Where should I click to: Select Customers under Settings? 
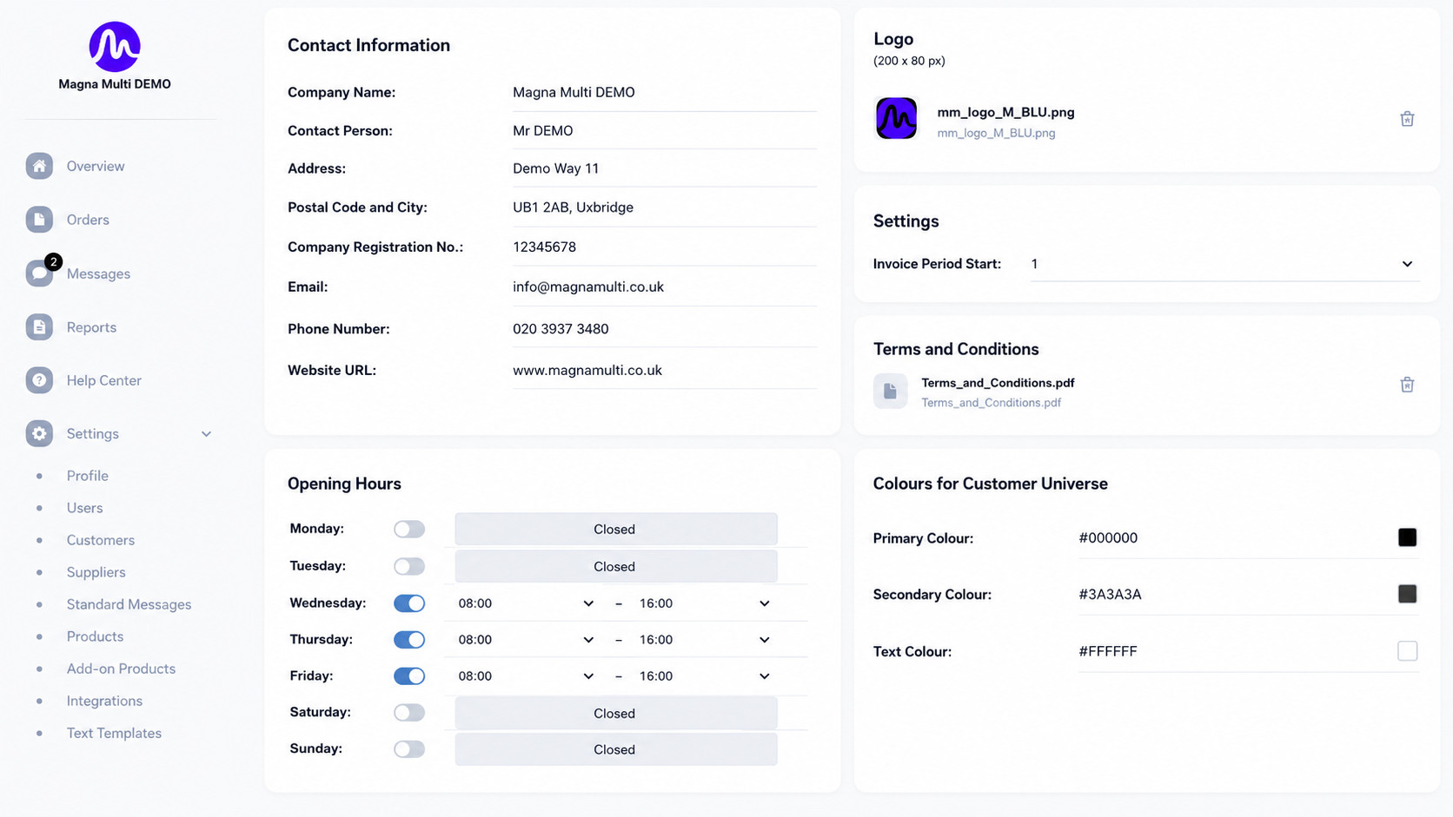pyautogui.click(x=101, y=540)
